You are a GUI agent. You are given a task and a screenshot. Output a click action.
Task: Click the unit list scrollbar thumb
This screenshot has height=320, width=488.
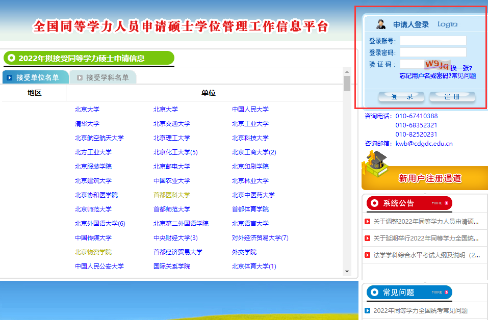pos(347,84)
